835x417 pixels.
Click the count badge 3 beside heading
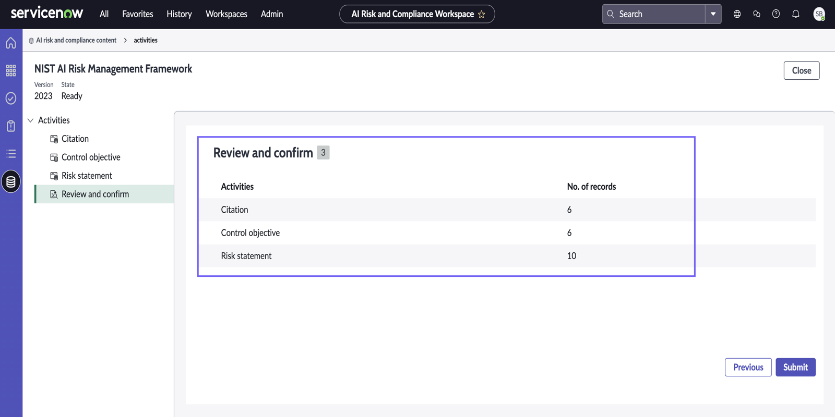tap(323, 153)
